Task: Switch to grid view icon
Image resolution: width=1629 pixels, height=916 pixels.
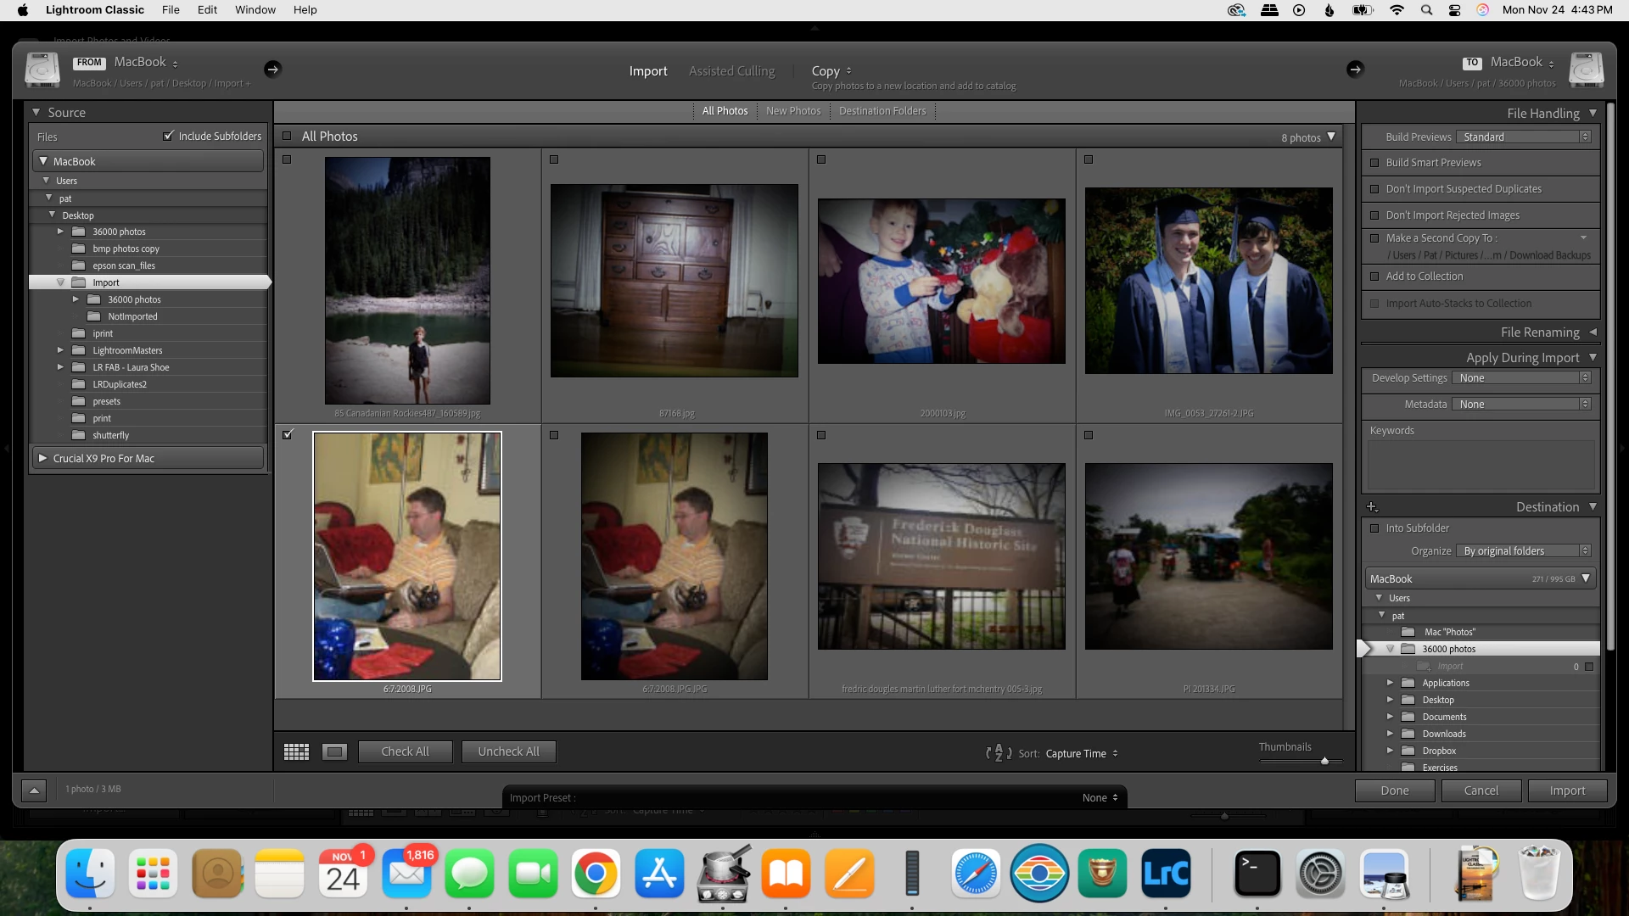Action: pyautogui.click(x=296, y=751)
